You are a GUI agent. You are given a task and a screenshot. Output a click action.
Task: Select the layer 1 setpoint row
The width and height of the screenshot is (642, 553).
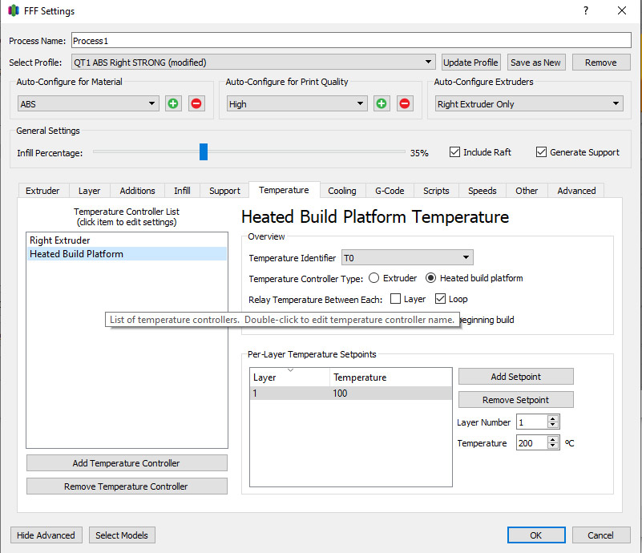tap(350, 393)
